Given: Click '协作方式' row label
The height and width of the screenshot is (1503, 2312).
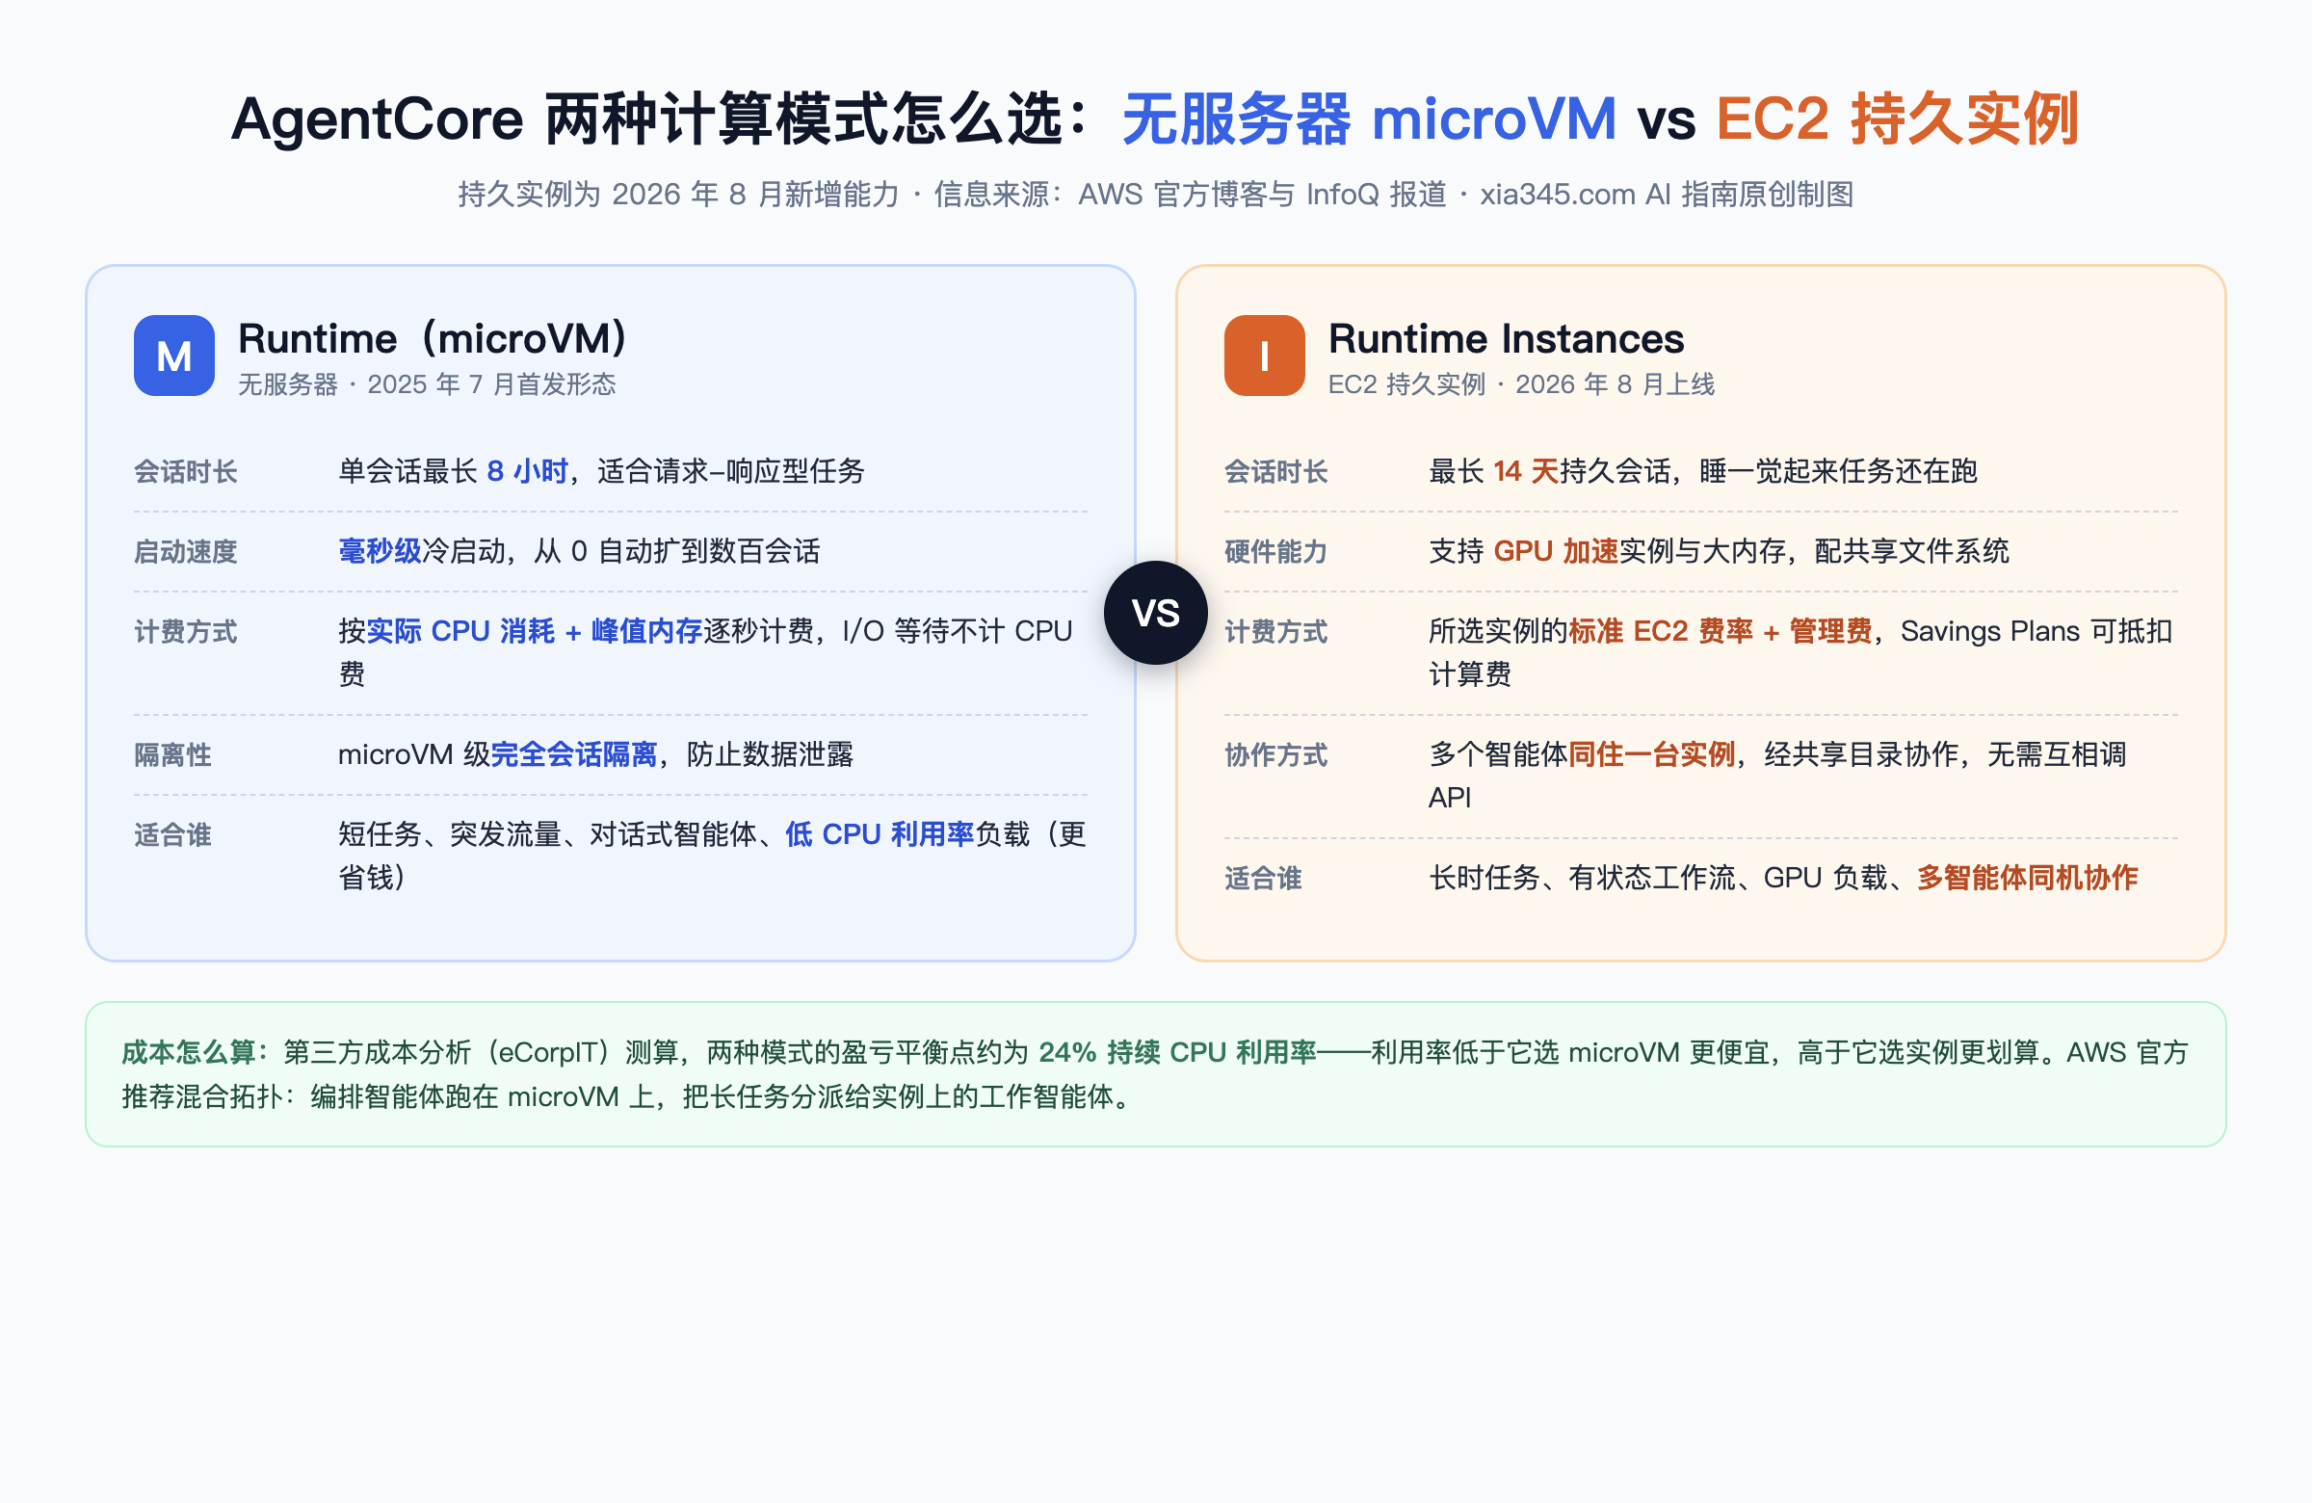Looking at the screenshot, I should [x=1275, y=755].
